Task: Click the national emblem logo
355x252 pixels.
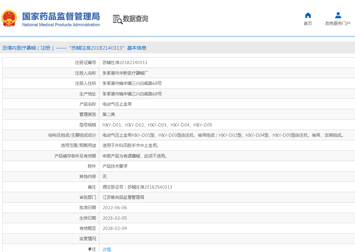Action: 9,19
